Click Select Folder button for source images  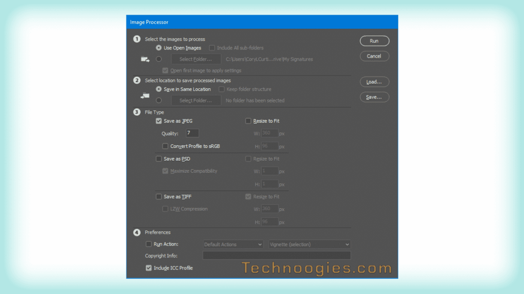196,59
